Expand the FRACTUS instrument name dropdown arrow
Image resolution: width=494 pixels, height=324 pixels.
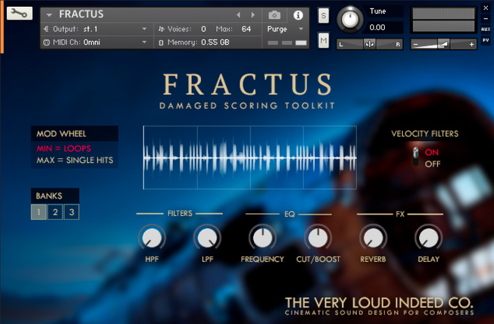[x=49, y=15]
